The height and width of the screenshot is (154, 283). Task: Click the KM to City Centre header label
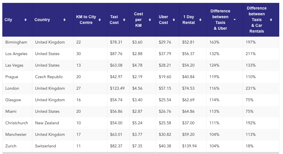86,20
